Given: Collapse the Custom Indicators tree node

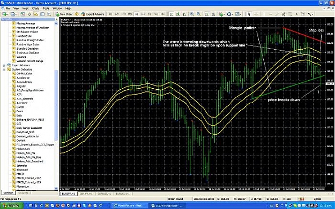Looking at the screenshot, I should (4, 69).
